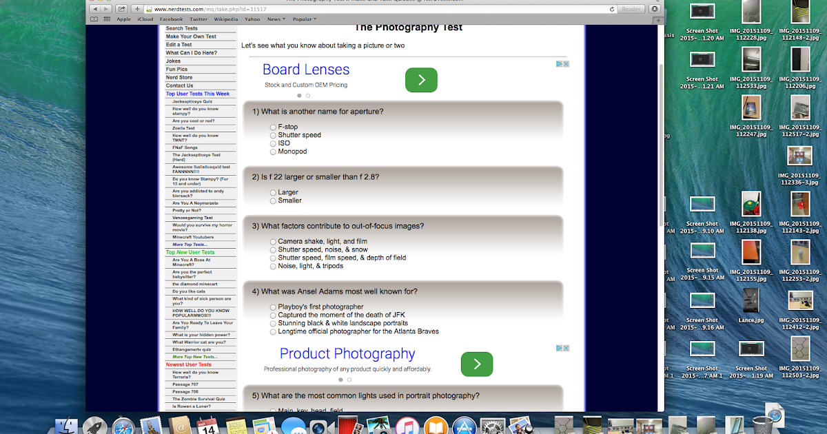Click the Share icon in Safari toolbar
827x434 pixels.
122,9
